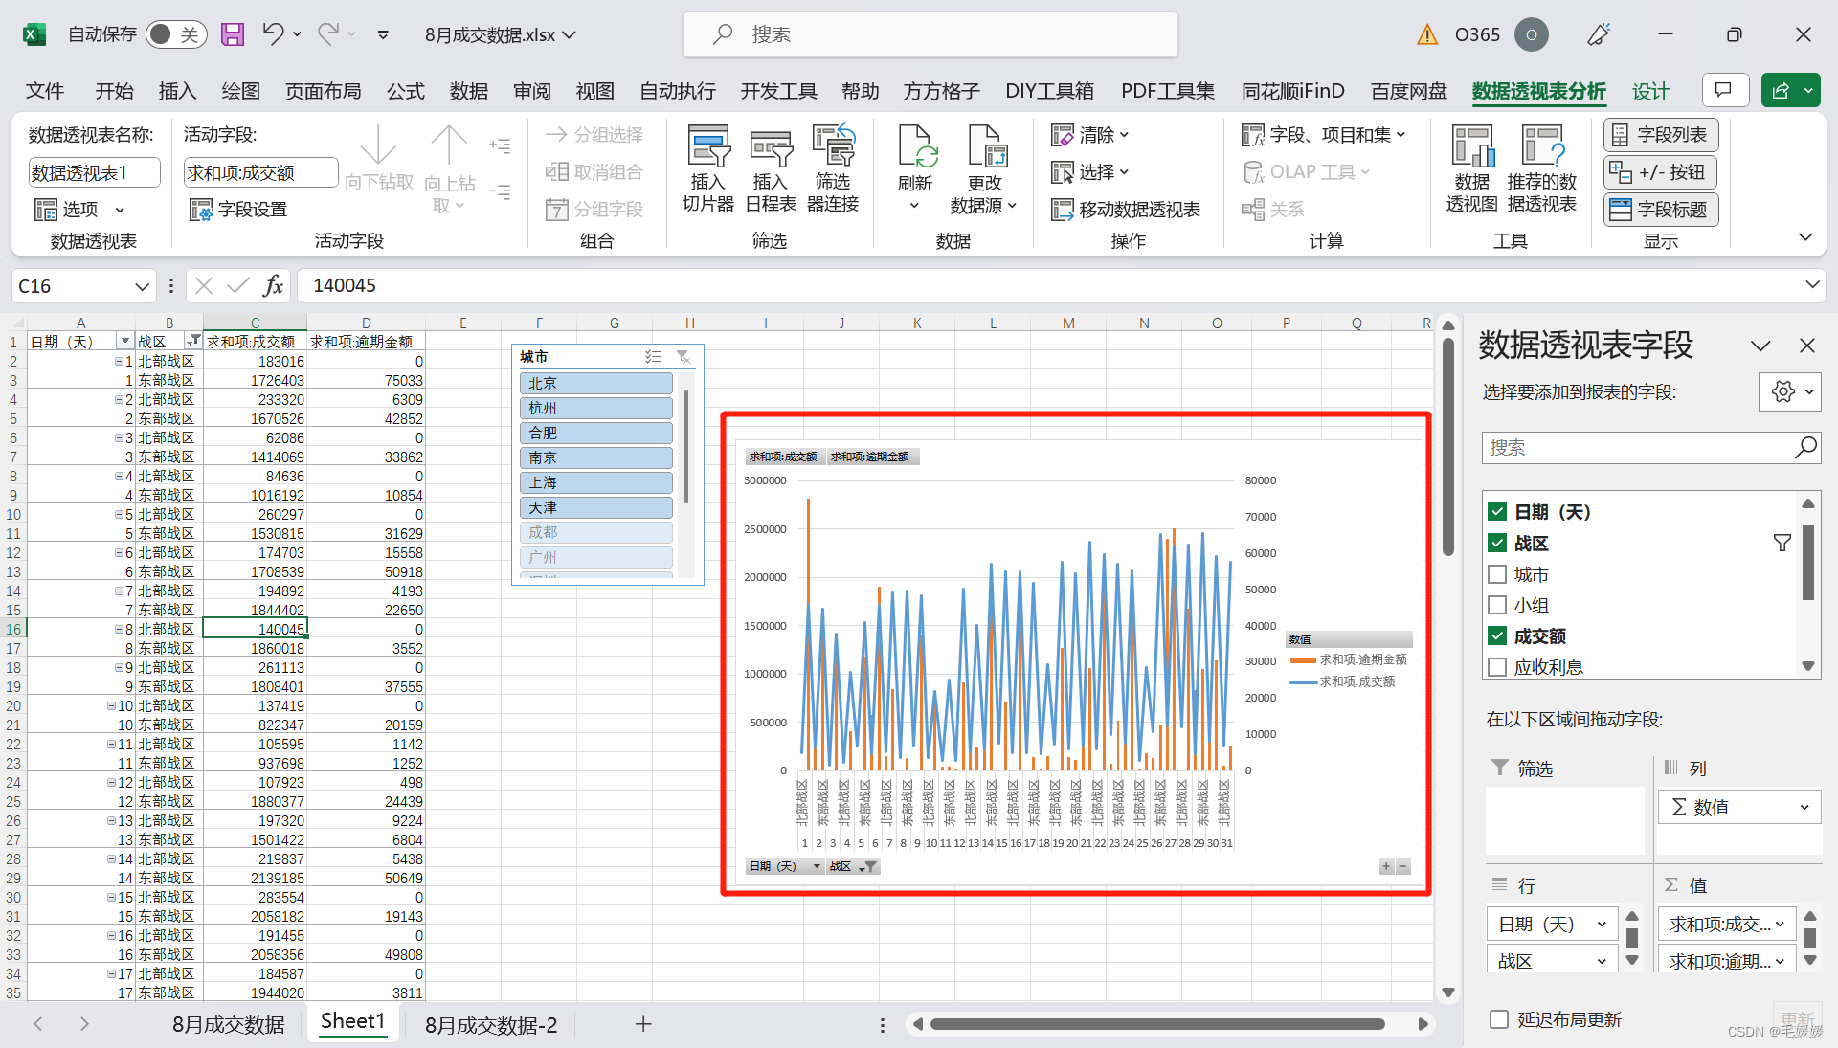Image resolution: width=1838 pixels, height=1048 pixels.
Task: Select 天津 in the 城市 slicer
Action: click(595, 507)
